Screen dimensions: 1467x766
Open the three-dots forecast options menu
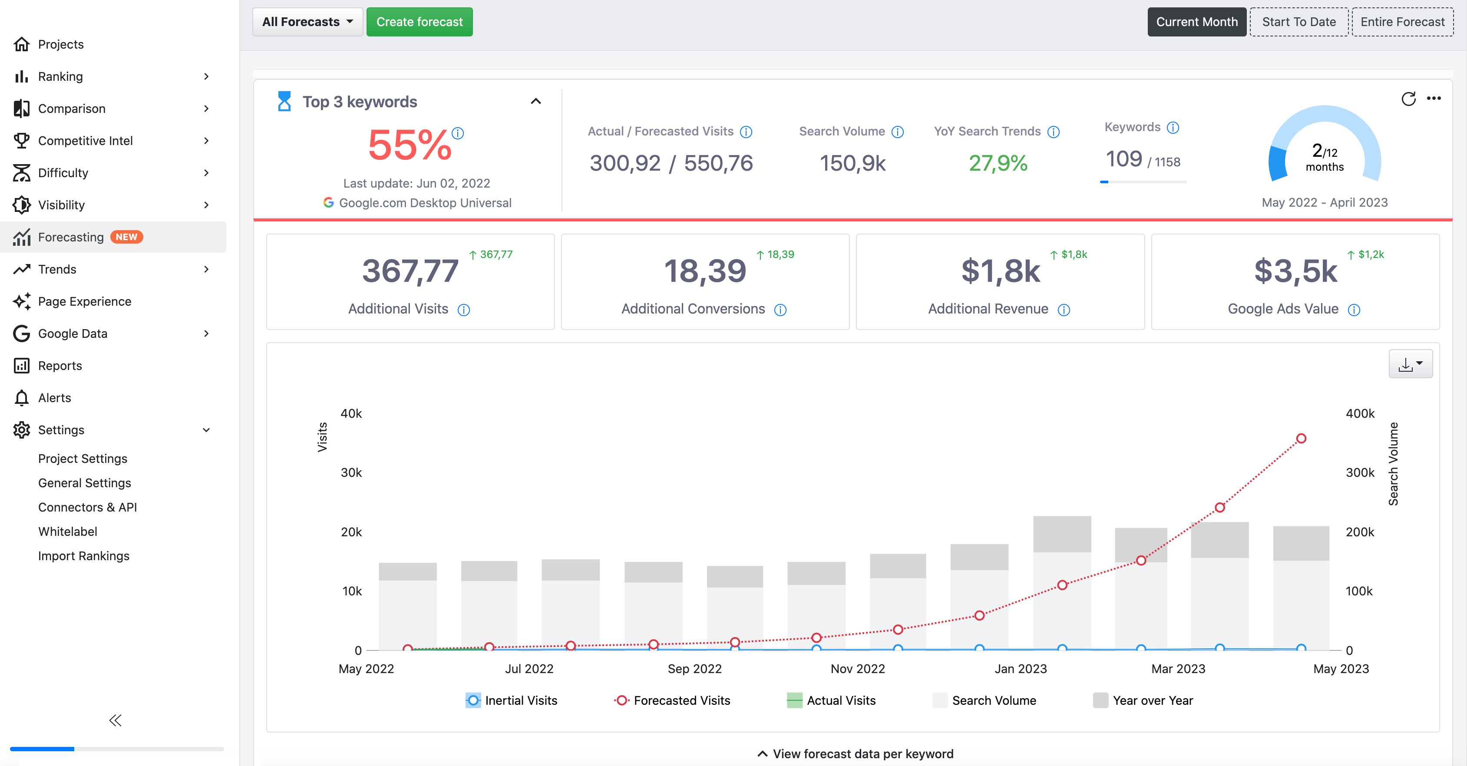[1434, 99]
